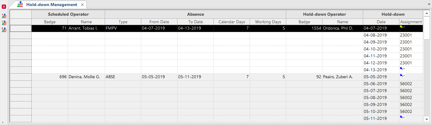This screenshot has width=432, height=125.
Task: Click the blue assignment icon for 05-11-2019
Action: coord(402,117)
